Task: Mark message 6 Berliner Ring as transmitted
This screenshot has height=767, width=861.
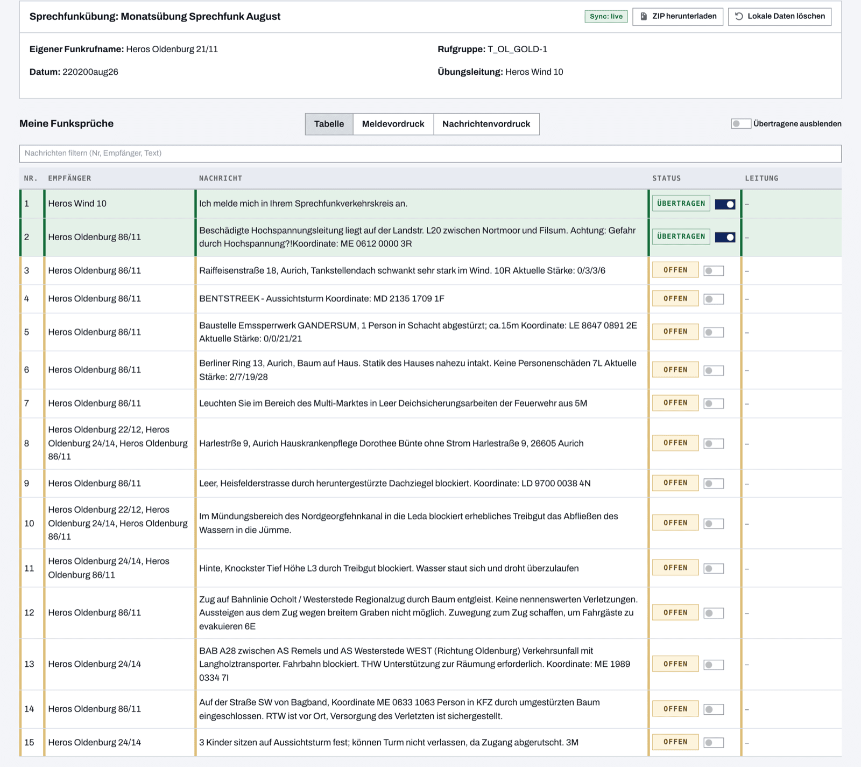Action: point(714,371)
